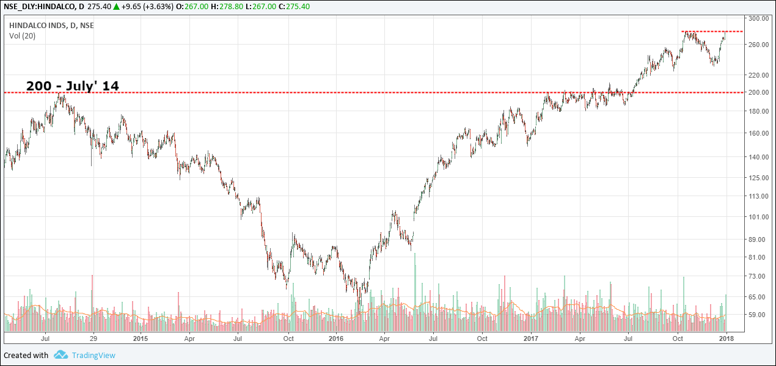Select the NSE_DLY:HINDALCO, D symbol title
Image resolution: width=776 pixels, height=366 pixels.
pos(43,6)
